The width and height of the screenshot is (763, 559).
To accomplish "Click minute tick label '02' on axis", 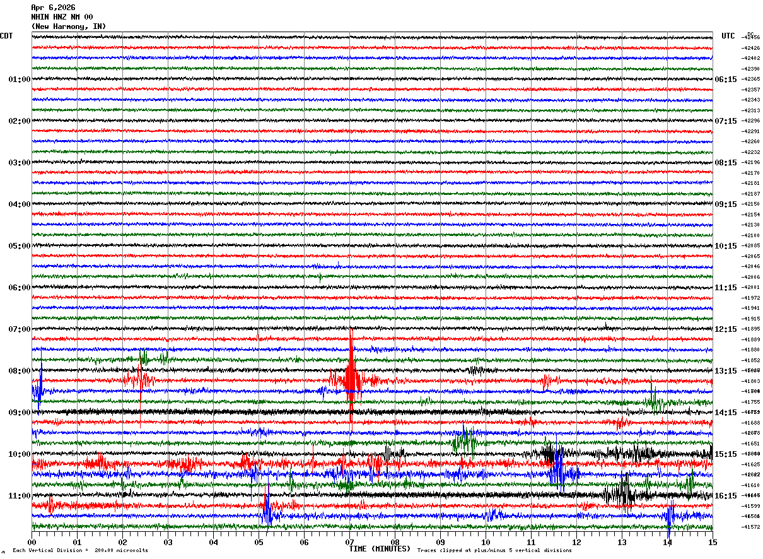I will click(122, 542).
